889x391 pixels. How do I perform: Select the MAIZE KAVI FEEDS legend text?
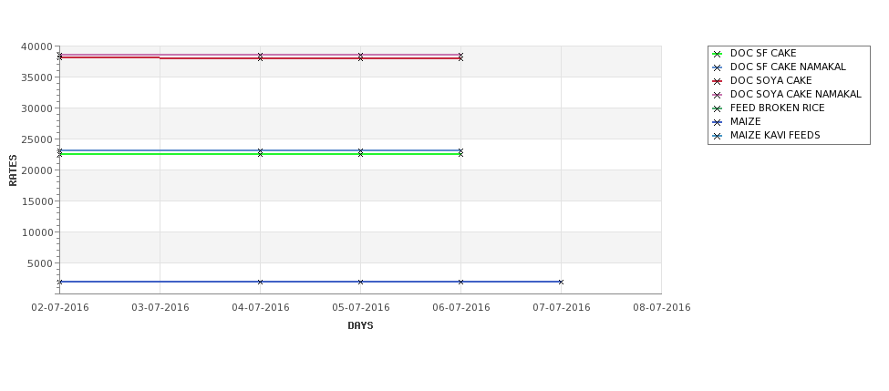point(775,135)
